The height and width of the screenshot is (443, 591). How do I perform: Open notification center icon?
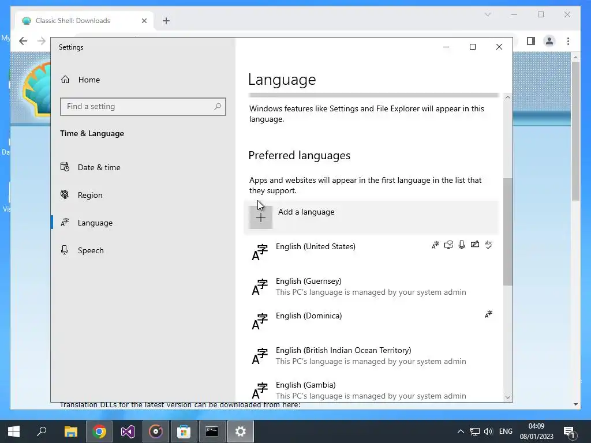pos(568,431)
